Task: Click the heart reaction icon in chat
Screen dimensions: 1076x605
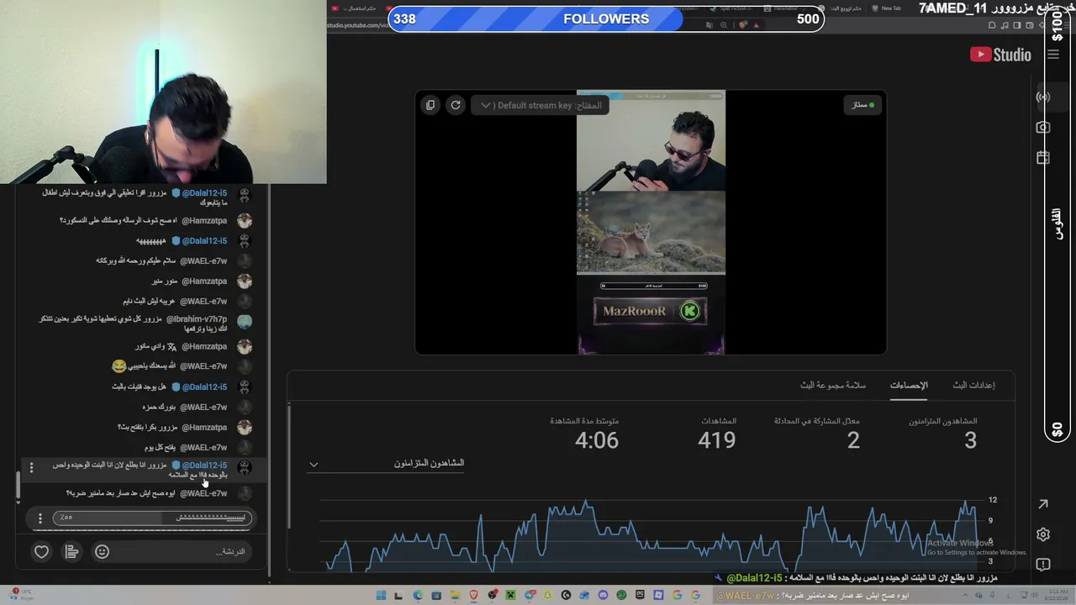Action: tap(41, 551)
